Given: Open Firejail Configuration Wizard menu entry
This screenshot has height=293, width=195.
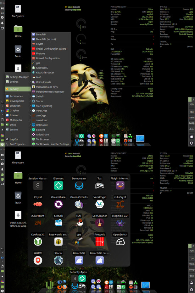Looking at the screenshot, I should (x=51, y=49).
